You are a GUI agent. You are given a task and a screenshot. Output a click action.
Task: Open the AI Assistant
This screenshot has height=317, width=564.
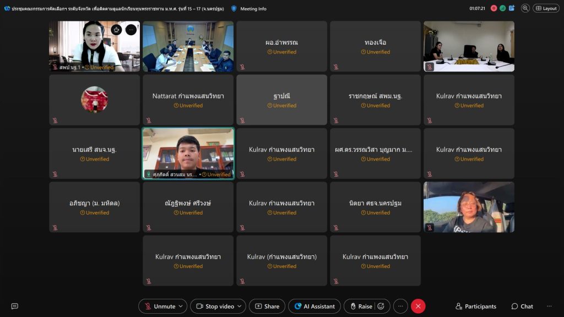click(x=314, y=307)
